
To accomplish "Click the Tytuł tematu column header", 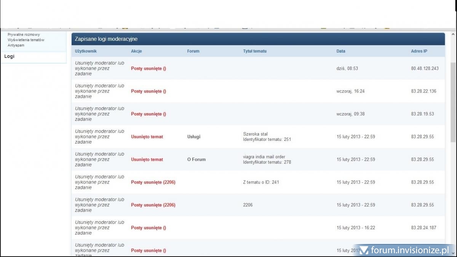I will tap(255, 51).
